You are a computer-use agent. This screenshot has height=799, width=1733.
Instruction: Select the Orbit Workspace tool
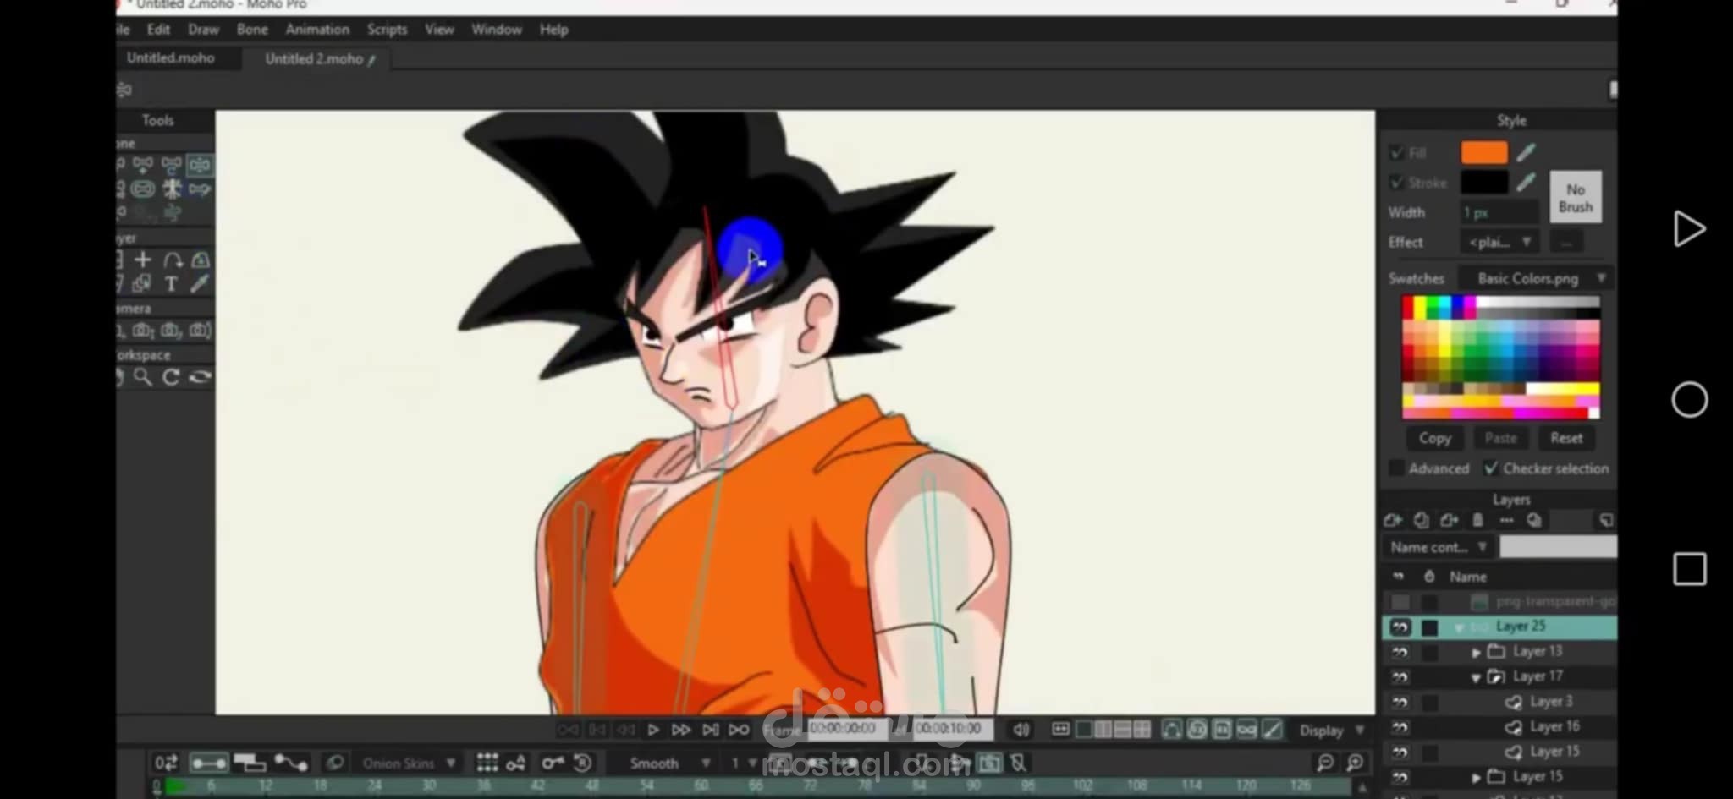pos(200,377)
